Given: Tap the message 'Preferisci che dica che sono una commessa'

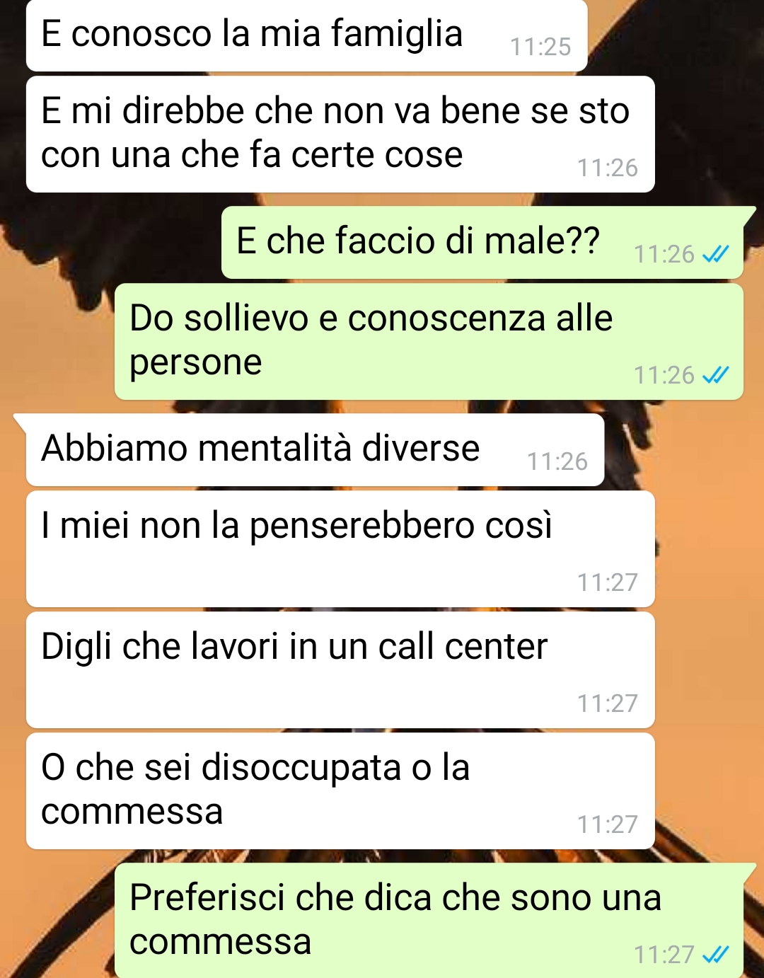Looking at the screenshot, I should pos(429,921).
